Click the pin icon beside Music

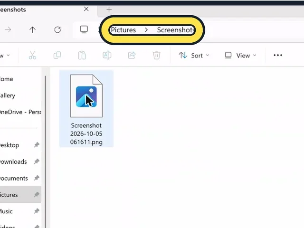click(x=37, y=211)
